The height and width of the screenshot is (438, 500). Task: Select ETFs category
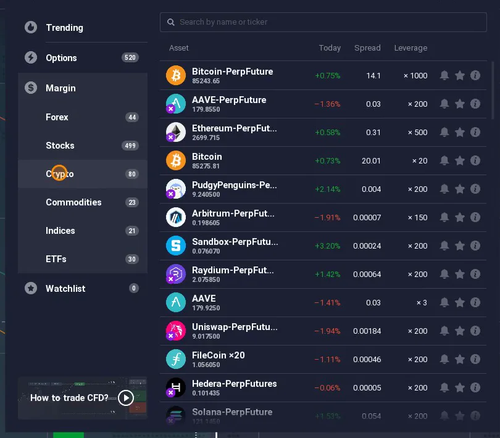tap(83, 259)
